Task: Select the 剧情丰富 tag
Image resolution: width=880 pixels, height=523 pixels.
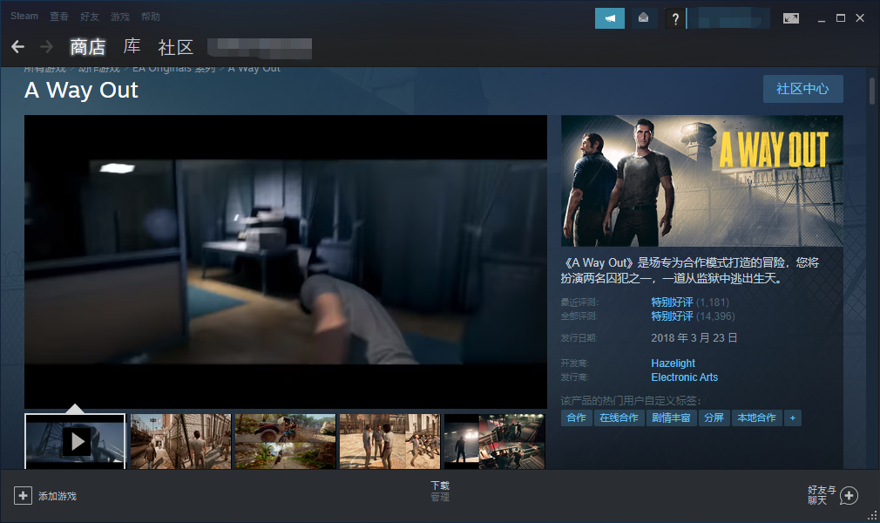Action: click(671, 418)
